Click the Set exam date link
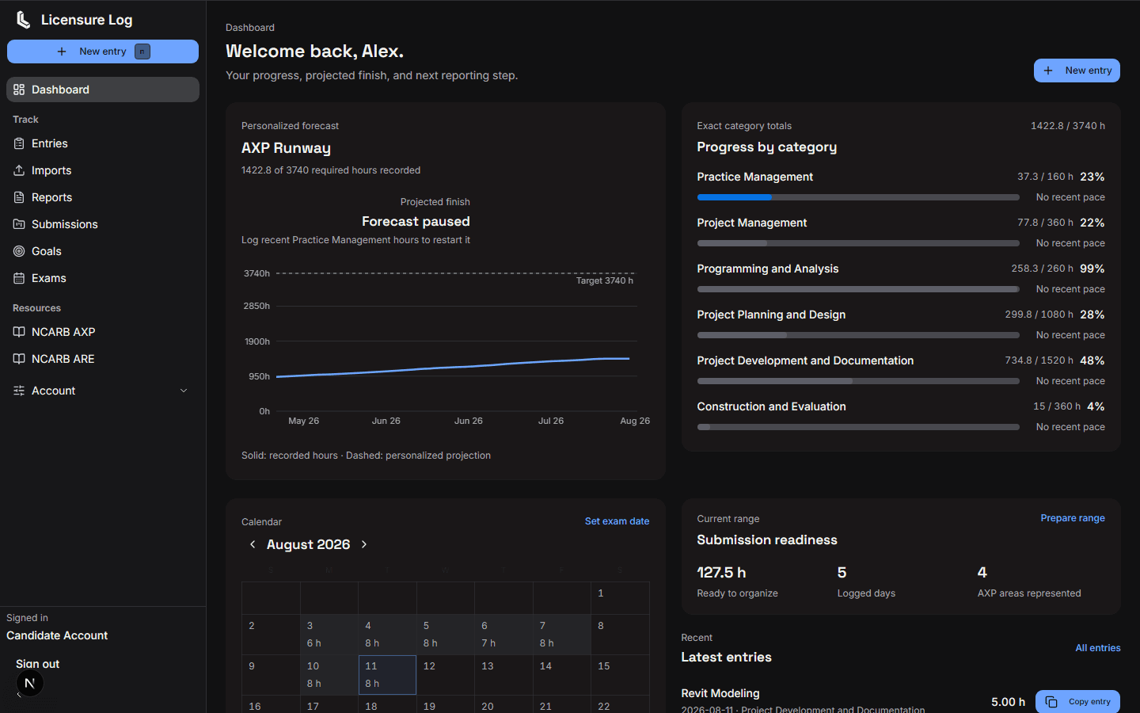Screen dimensions: 1140x713 pos(617,521)
